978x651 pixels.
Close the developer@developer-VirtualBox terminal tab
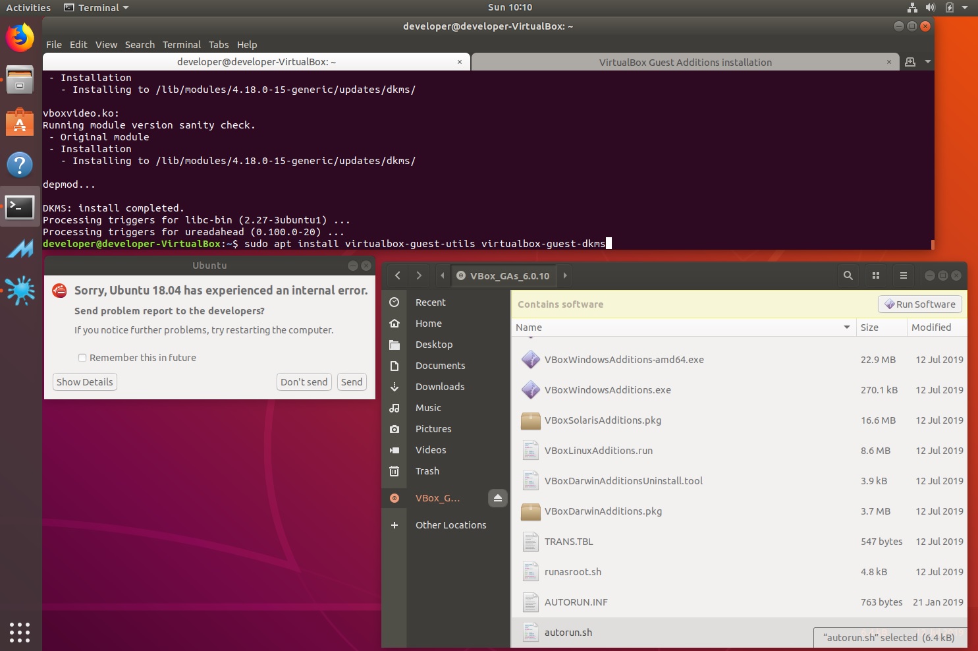(460, 62)
